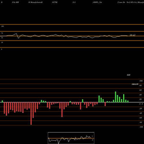This screenshot has width=144, height=144.
Task: Click the -80 label on the MR axis
Action: (x=141, y=122)
